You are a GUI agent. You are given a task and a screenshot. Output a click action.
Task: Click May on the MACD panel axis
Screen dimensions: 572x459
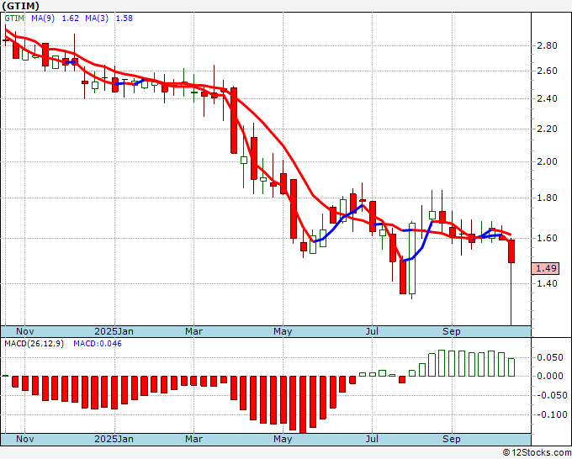point(283,439)
